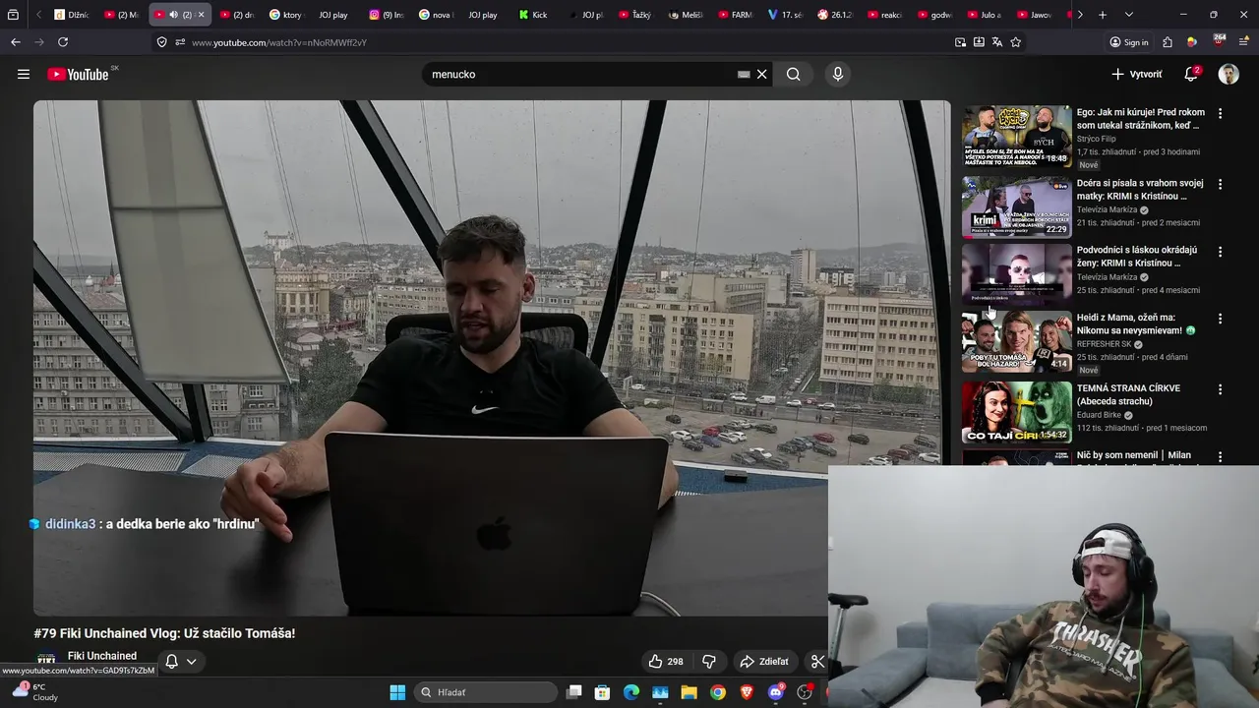Image resolution: width=1259 pixels, height=708 pixels.
Task: Close the active YouTube tab
Action: 201,15
